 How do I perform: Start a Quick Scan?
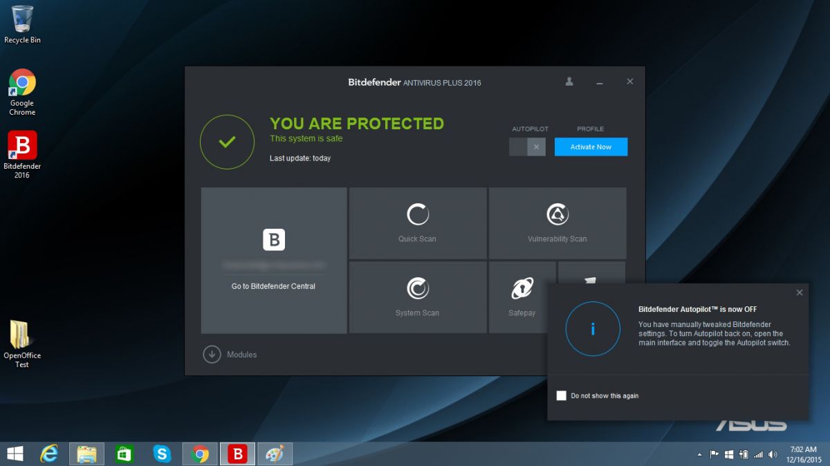click(x=417, y=223)
